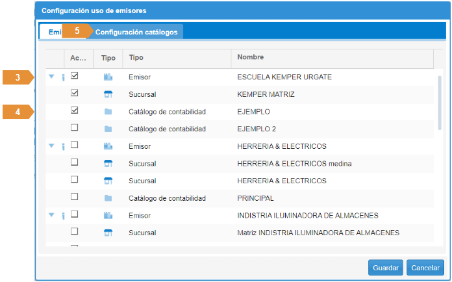Switch to Configuración catálogos tab
The image size is (452, 282).
click(136, 31)
